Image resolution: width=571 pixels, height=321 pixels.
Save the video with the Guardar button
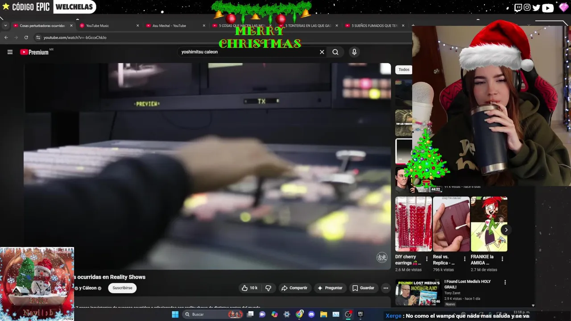point(363,288)
